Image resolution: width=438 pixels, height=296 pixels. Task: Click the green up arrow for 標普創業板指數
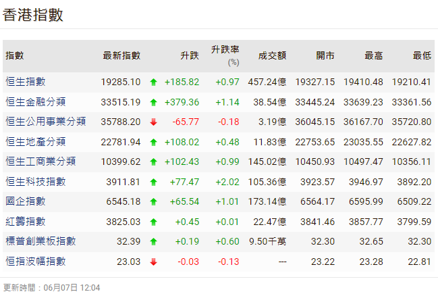(x=153, y=242)
